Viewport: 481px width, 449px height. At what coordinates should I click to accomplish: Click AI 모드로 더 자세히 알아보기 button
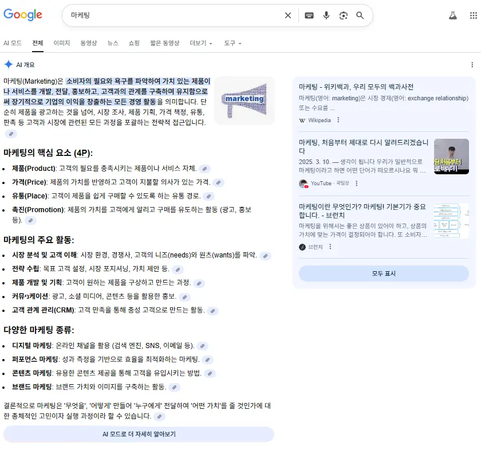coord(139,434)
